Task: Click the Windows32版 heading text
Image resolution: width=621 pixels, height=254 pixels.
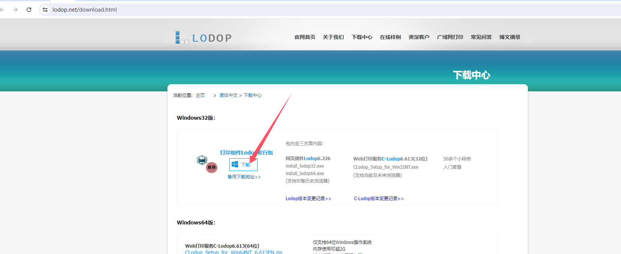Action: pyautogui.click(x=196, y=118)
